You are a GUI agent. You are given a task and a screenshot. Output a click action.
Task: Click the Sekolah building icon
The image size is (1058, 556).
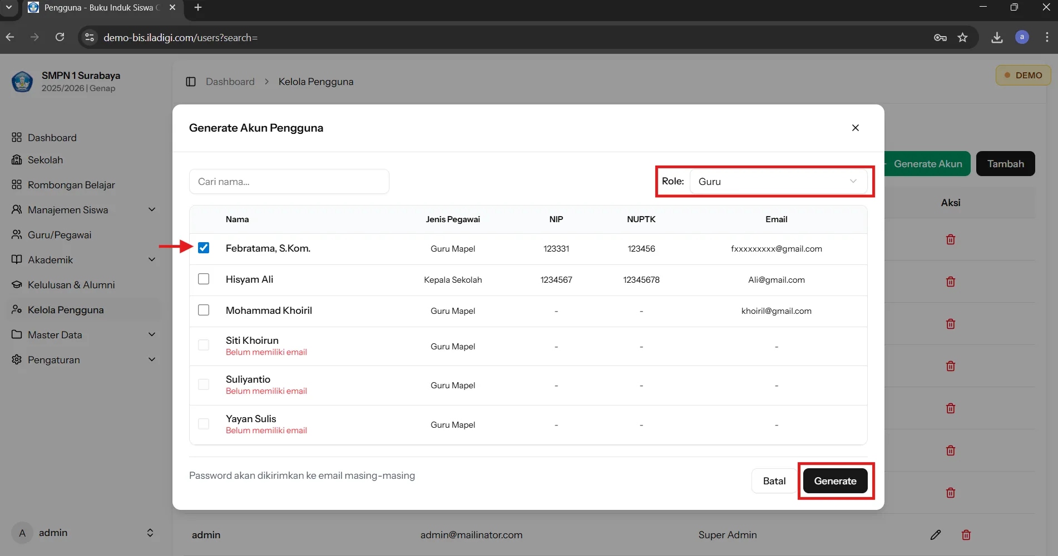(17, 159)
